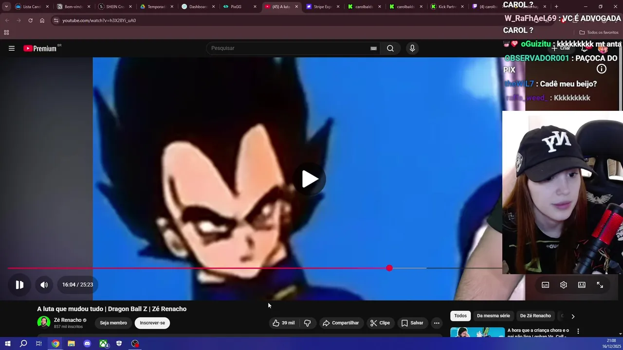Like the video (39 mil)
Screen dimensions: 623x350
pyautogui.click(x=284, y=323)
